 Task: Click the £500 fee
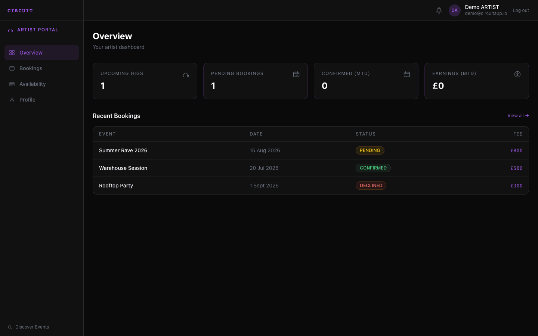pyautogui.click(x=516, y=168)
